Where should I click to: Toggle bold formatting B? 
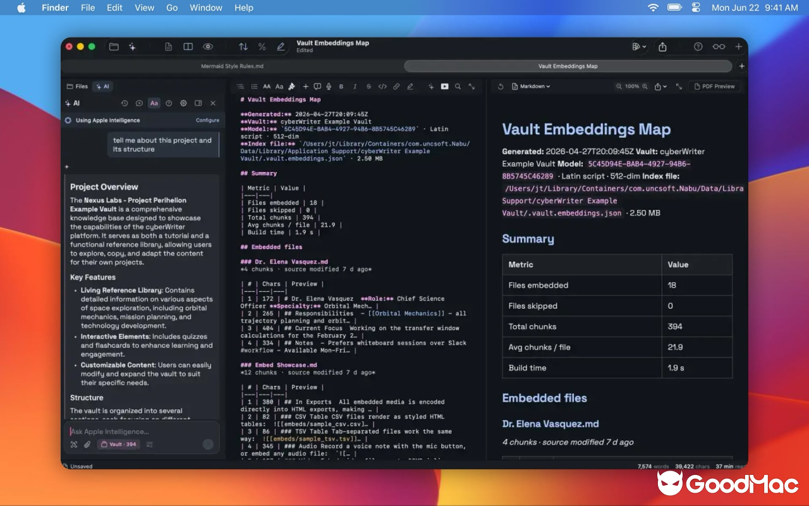341,87
